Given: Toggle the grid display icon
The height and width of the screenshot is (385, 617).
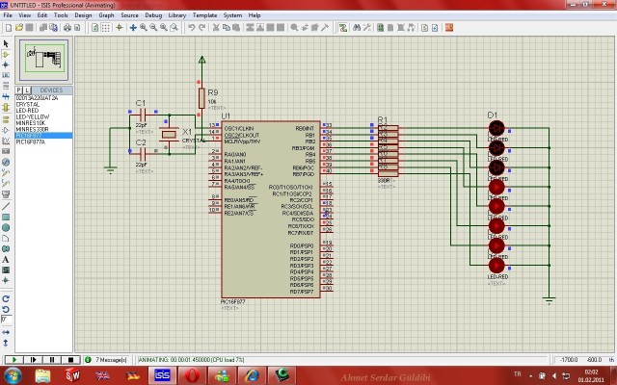Looking at the screenshot, I should (x=105, y=28).
